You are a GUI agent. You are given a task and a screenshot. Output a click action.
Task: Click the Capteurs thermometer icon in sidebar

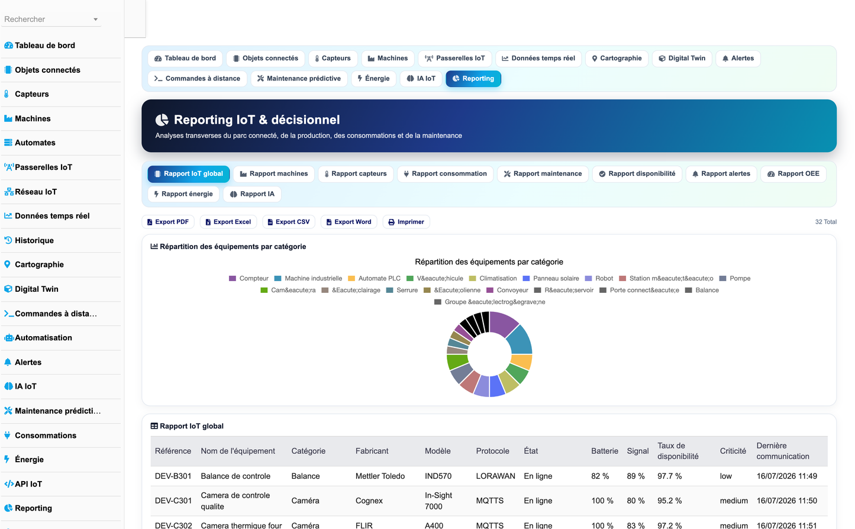tap(7, 94)
